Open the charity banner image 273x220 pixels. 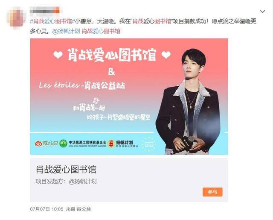[129, 97]
